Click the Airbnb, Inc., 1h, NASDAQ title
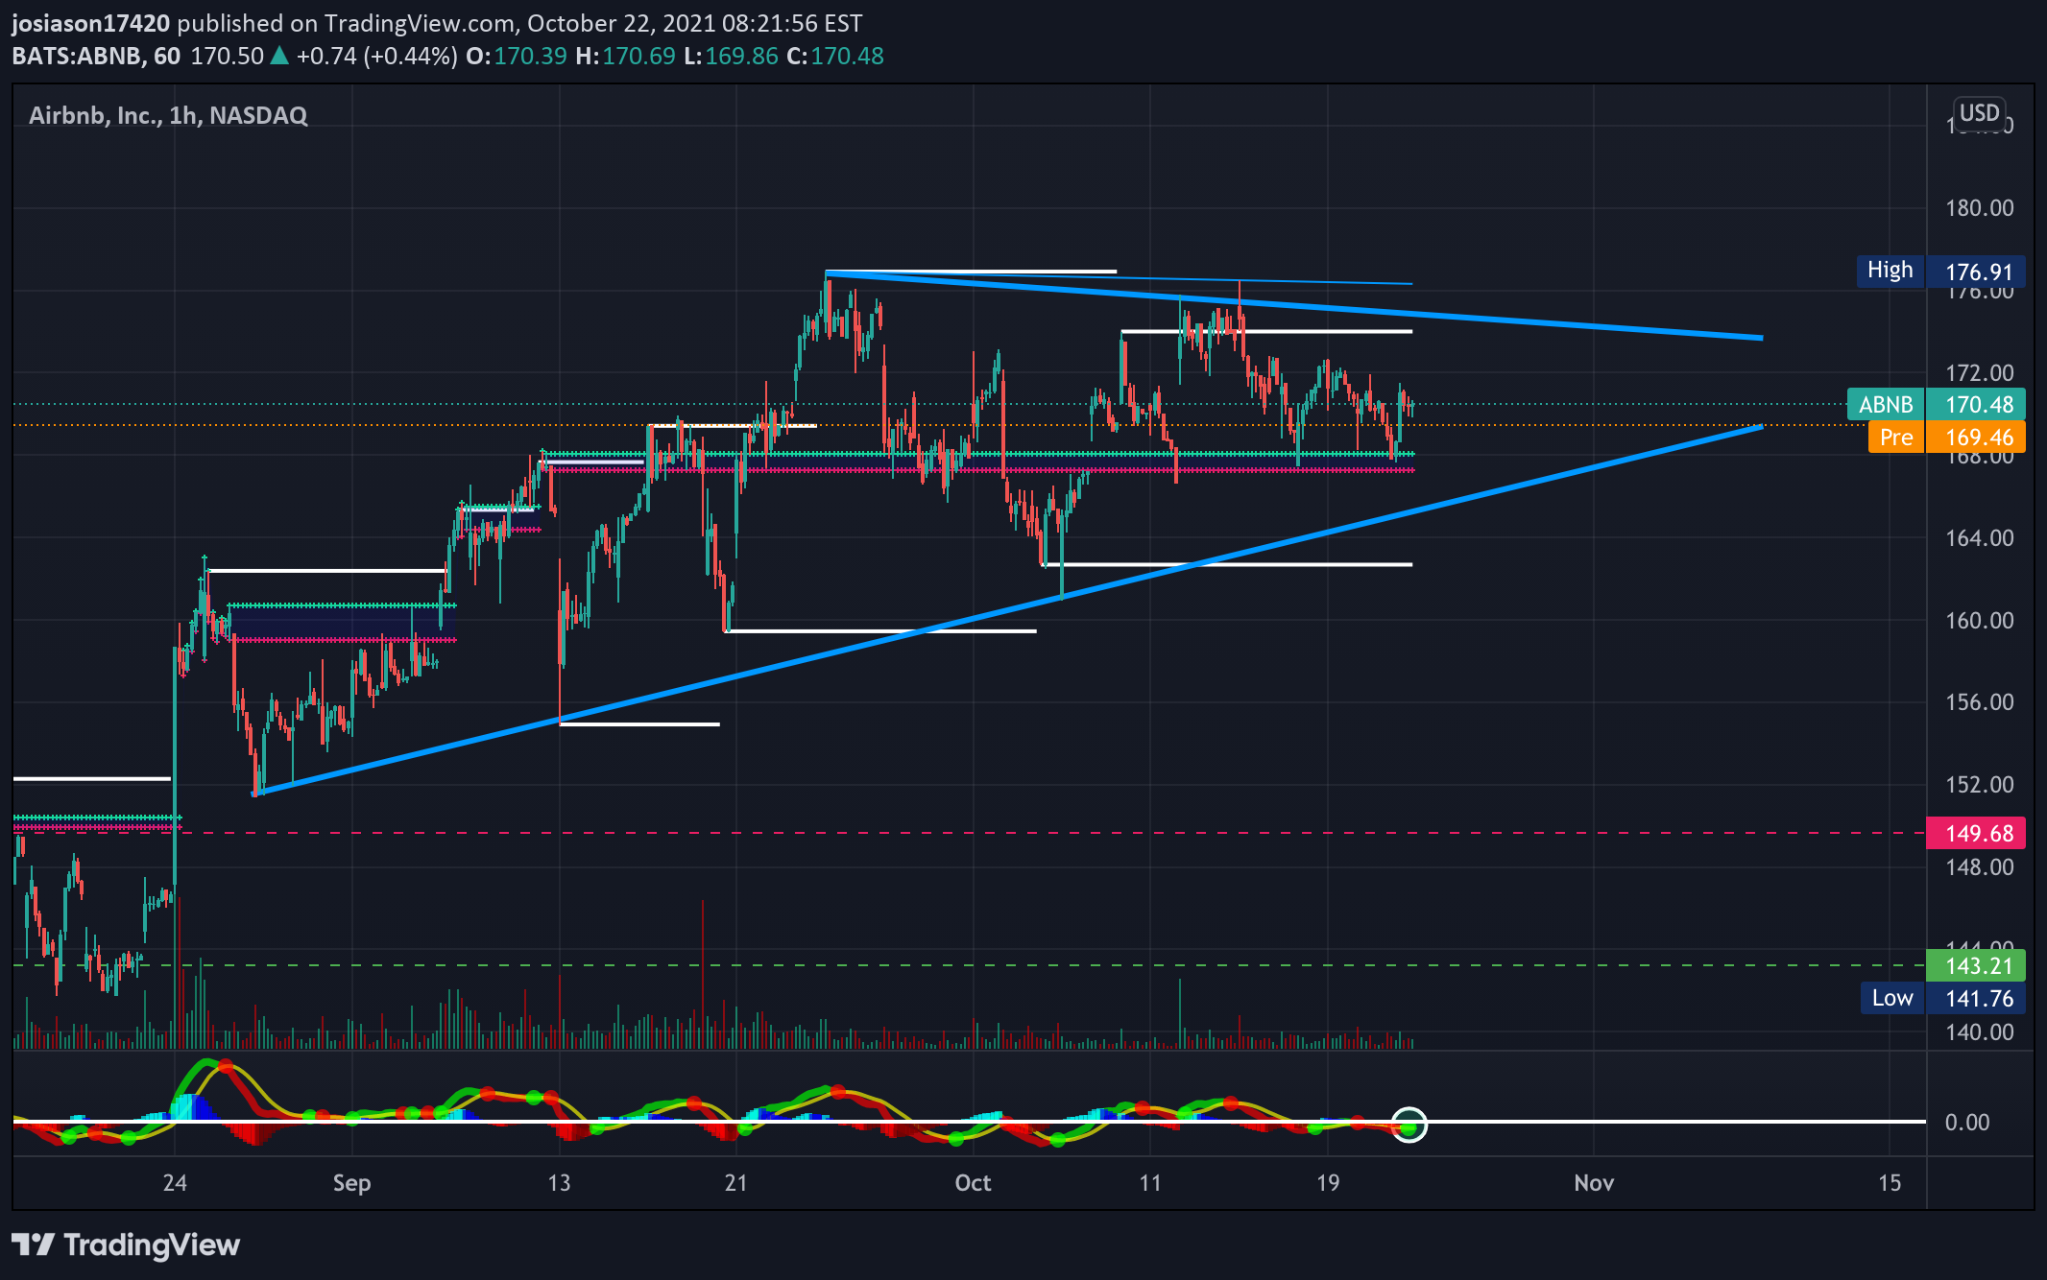Screen dimensions: 2047x1280 [x=168, y=116]
